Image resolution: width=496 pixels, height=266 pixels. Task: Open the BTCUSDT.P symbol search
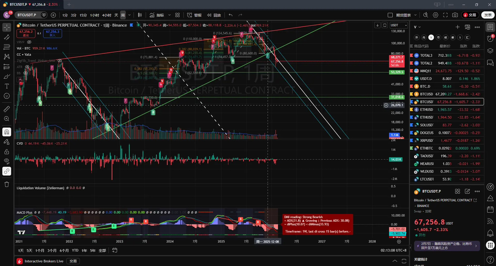27,15
